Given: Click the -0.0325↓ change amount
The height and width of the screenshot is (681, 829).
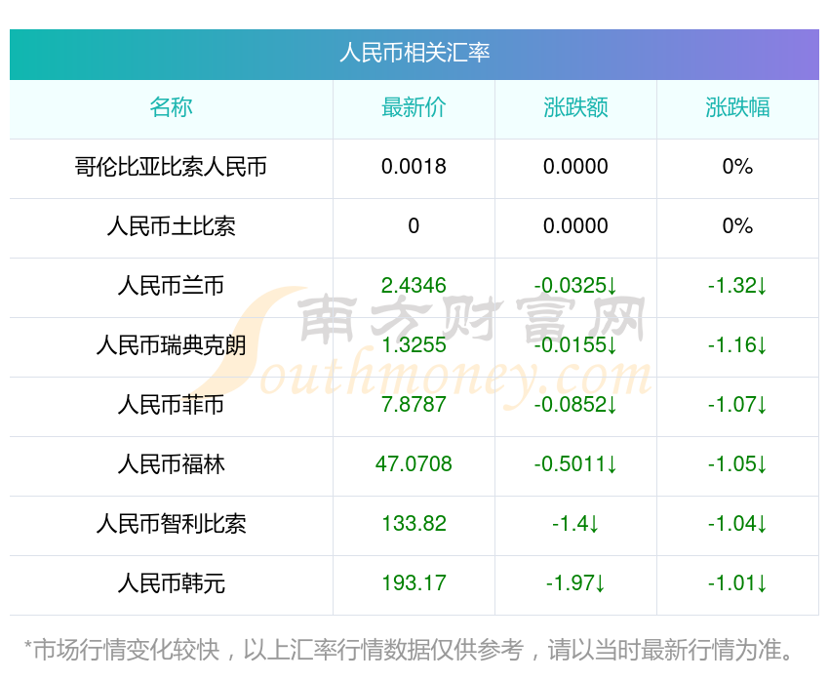Looking at the screenshot, I should point(575,286).
